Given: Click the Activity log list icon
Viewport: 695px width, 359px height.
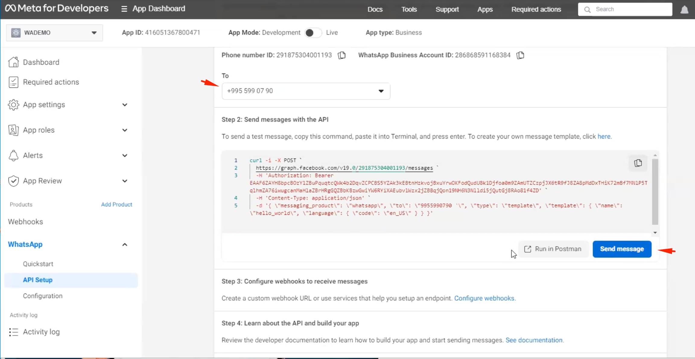Looking at the screenshot, I should pos(13,332).
